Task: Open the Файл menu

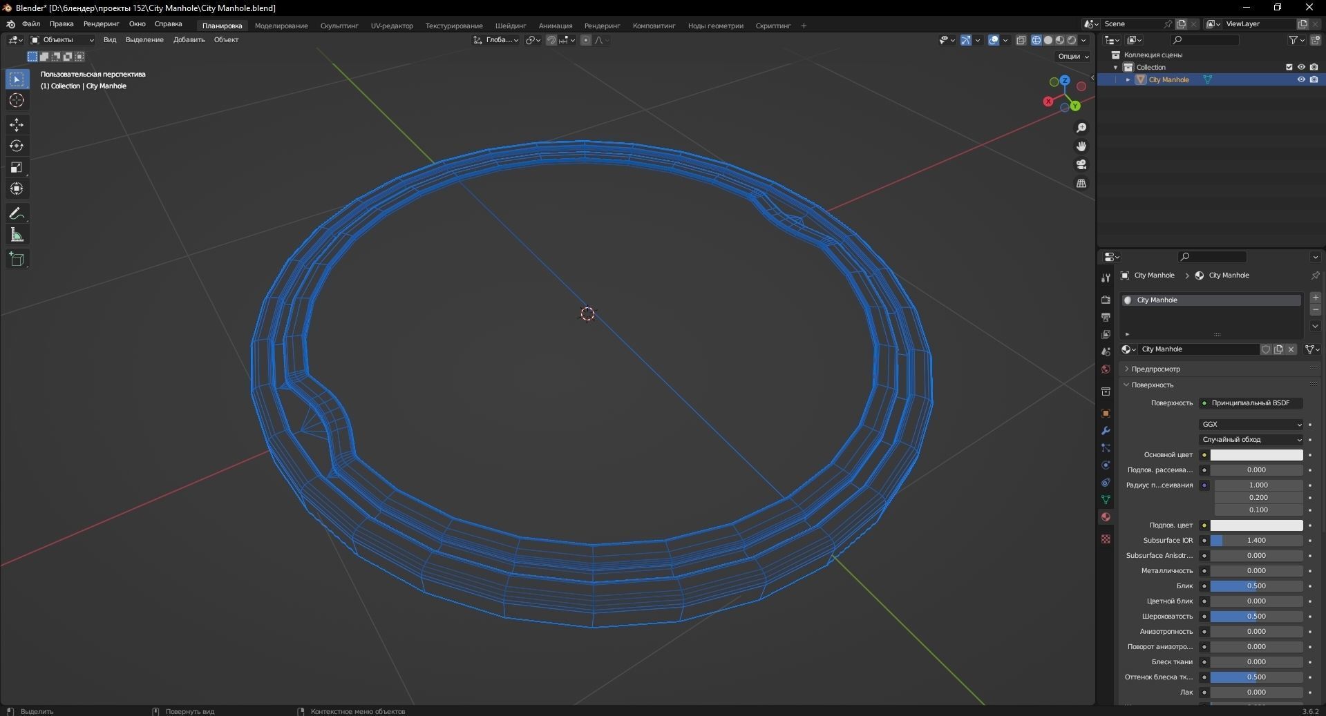Action: [31, 24]
